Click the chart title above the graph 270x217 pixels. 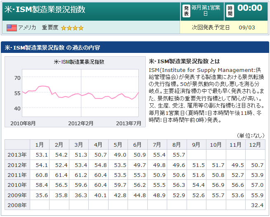[79, 62]
